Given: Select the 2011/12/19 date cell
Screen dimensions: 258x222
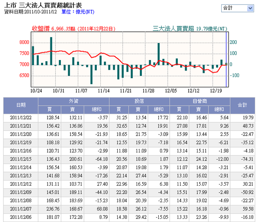Looking at the screenshot, I should (21, 143).
